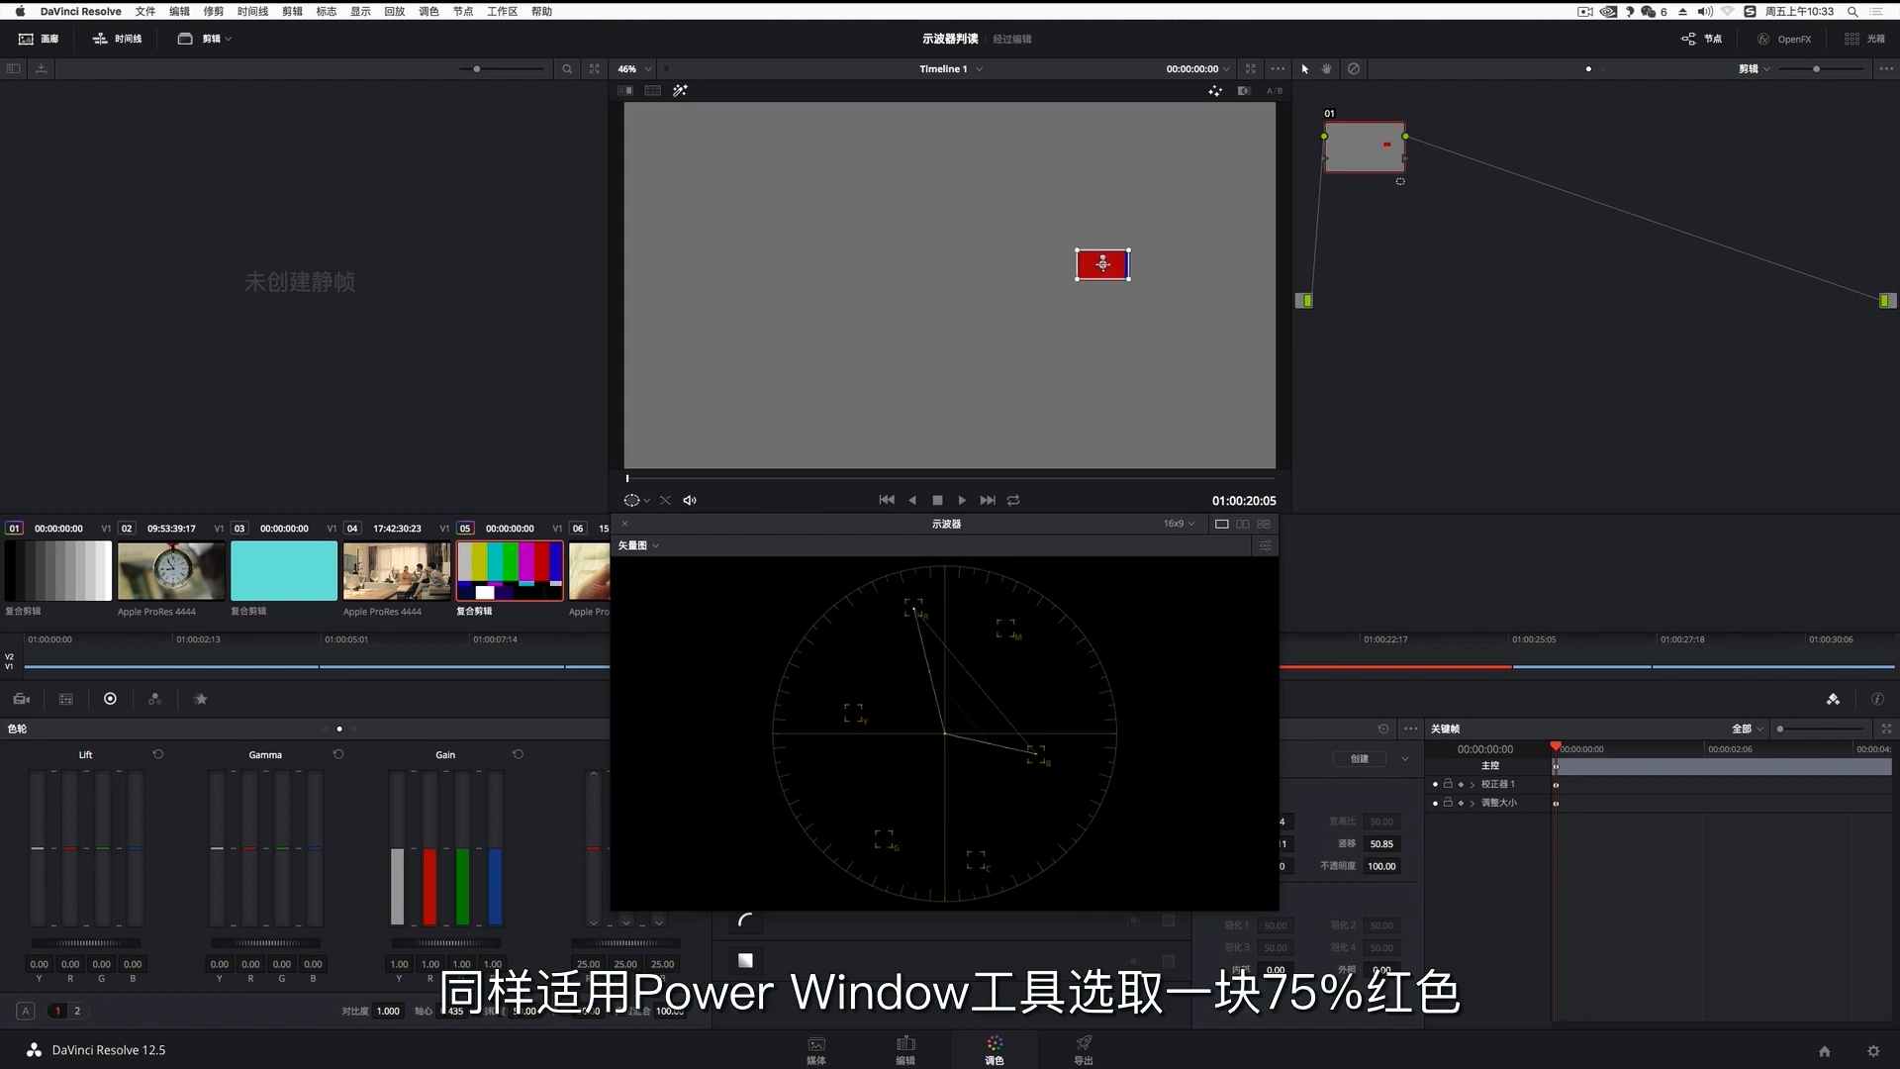
Task: Open the 16x9 aspect ratio dropdown on scope
Action: pyautogui.click(x=1178, y=524)
